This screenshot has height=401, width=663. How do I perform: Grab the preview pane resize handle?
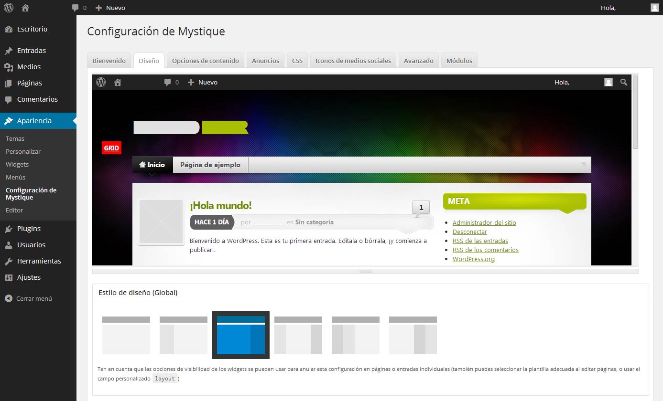366,272
